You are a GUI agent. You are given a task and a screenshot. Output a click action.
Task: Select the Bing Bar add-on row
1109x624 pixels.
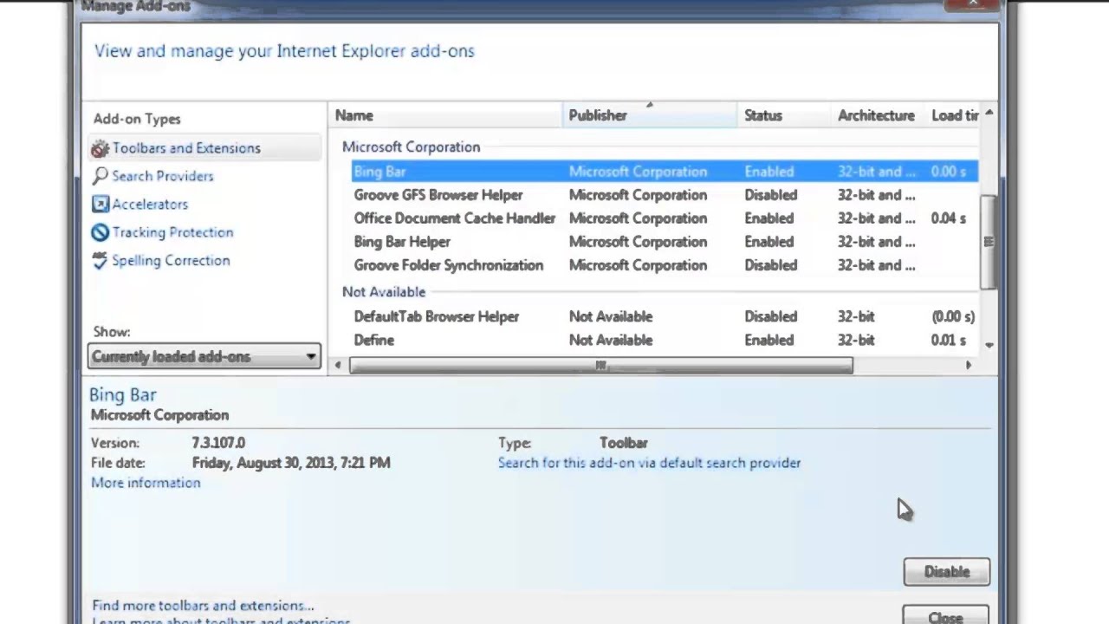coord(665,172)
